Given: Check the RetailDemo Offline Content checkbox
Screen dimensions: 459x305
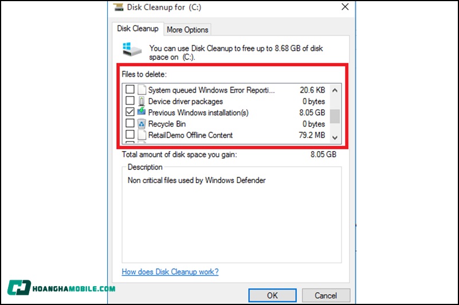Looking at the screenshot, I should [130, 134].
